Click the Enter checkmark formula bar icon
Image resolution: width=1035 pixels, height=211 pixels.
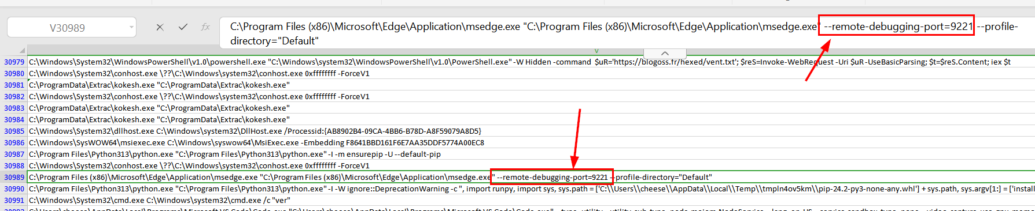[x=183, y=27]
